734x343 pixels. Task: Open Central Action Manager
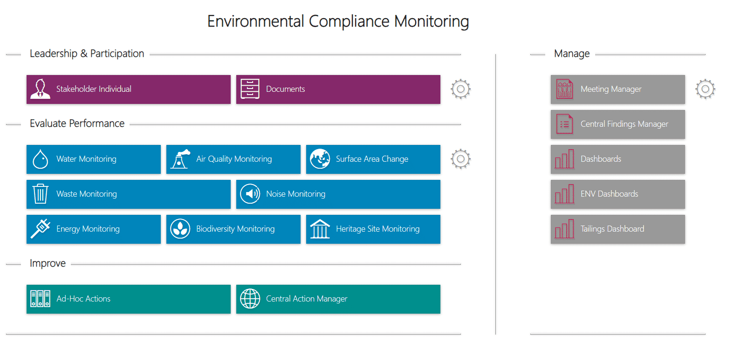point(338,299)
